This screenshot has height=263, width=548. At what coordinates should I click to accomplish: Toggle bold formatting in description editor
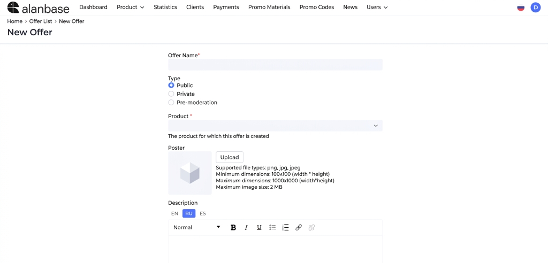(233, 228)
